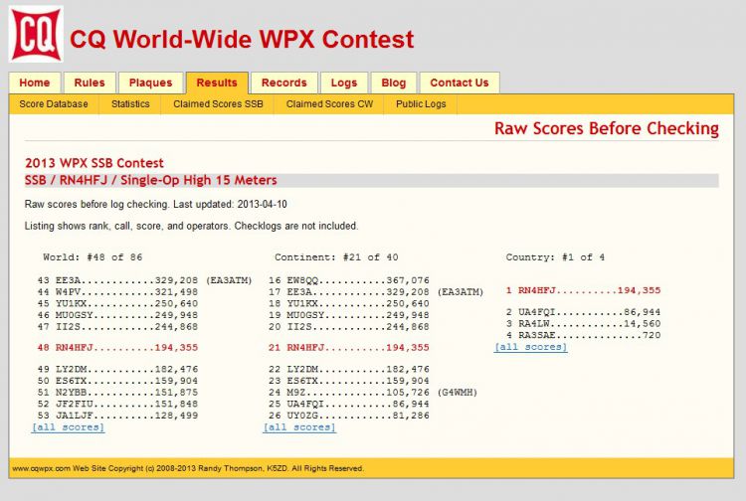Click Continent row 26 UY0ZG
This screenshot has height=501, width=746.
[349, 416]
